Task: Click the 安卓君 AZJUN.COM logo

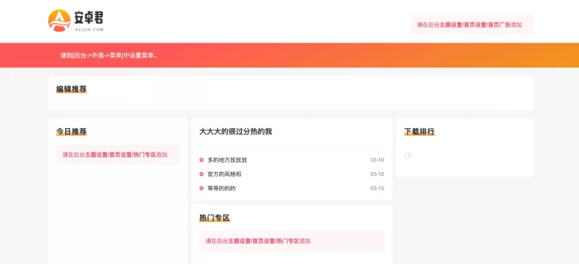Action: pyautogui.click(x=76, y=21)
